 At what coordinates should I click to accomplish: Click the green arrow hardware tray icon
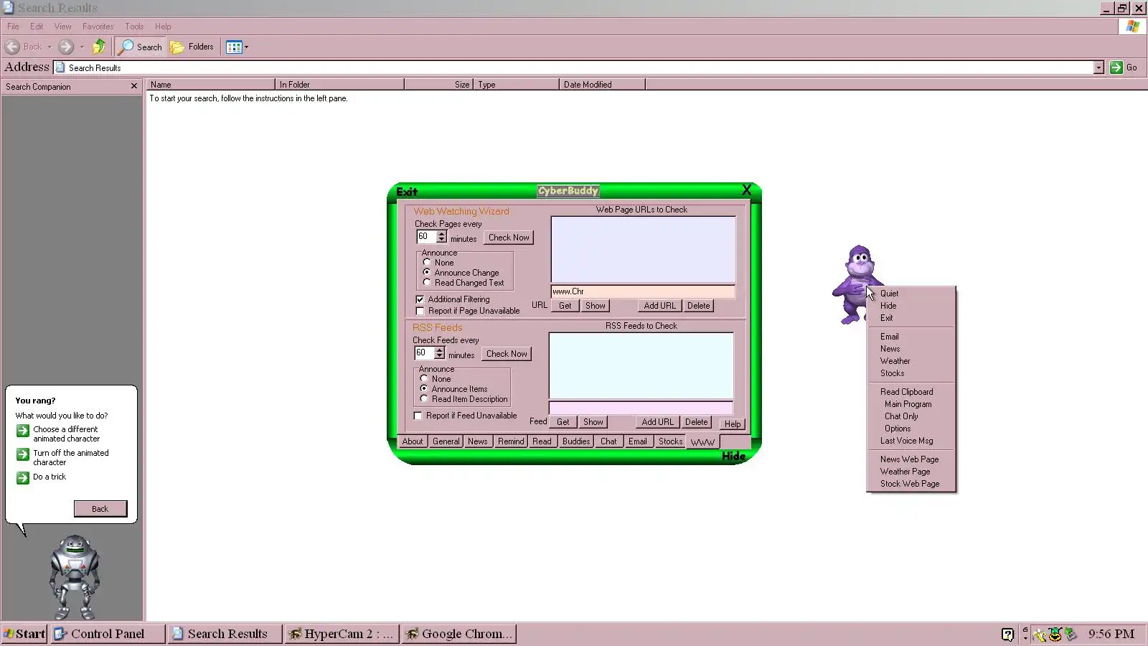click(x=1071, y=634)
